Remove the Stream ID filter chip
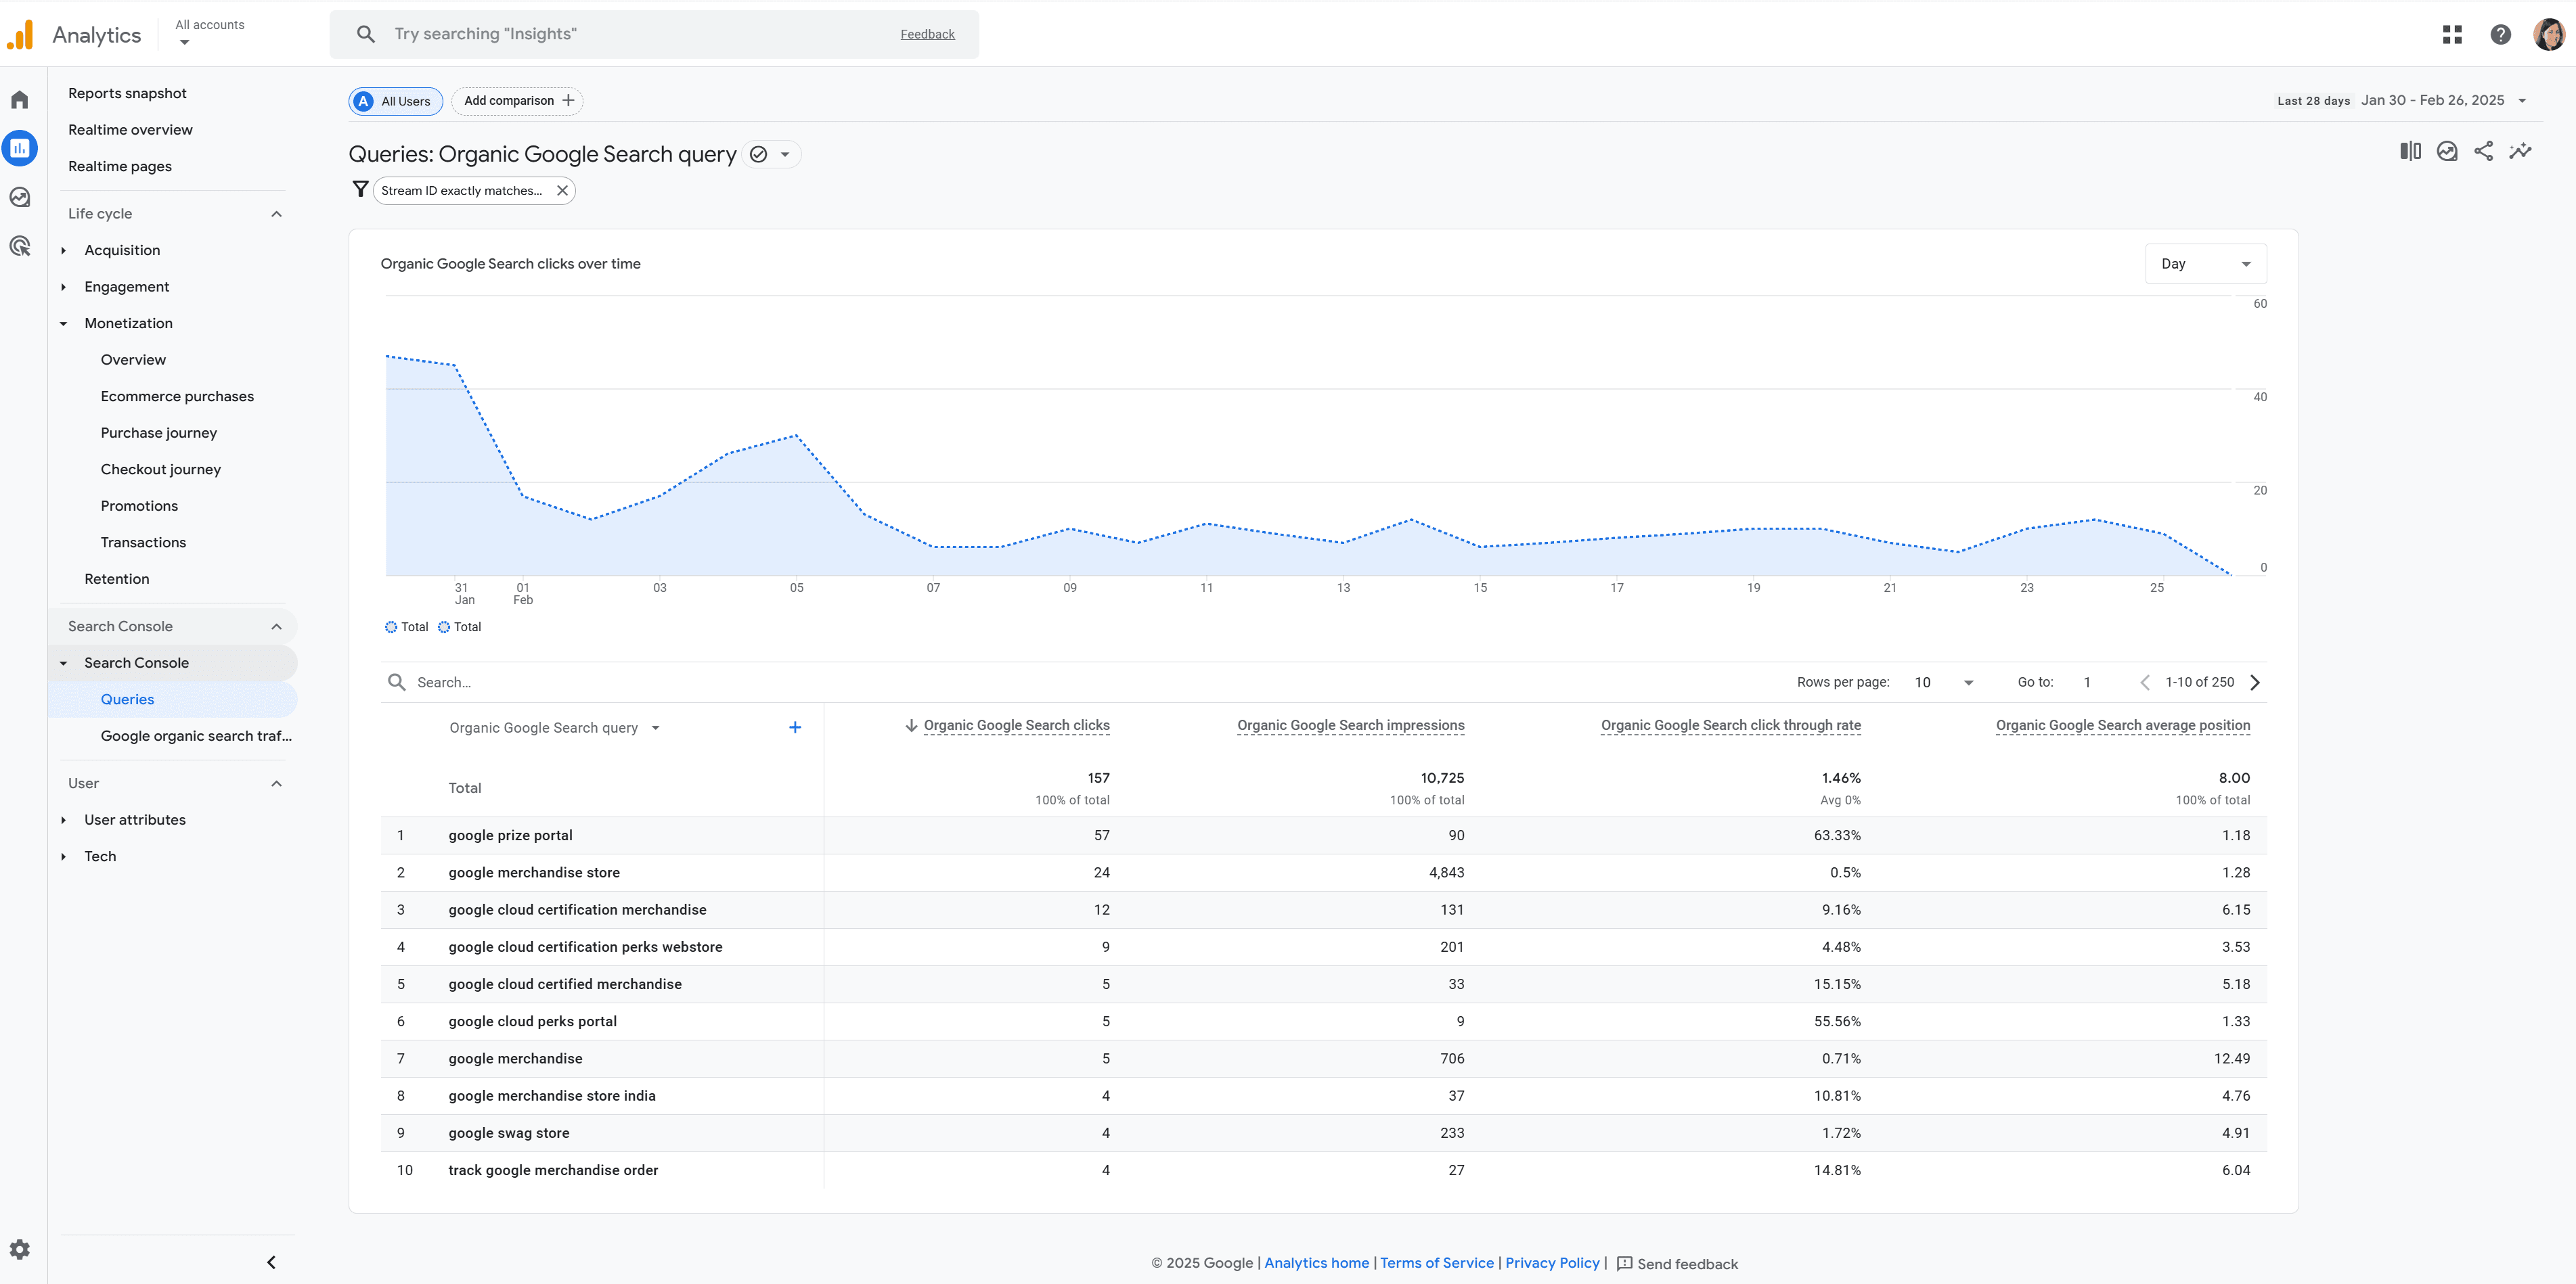 click(x=563, y=190)
